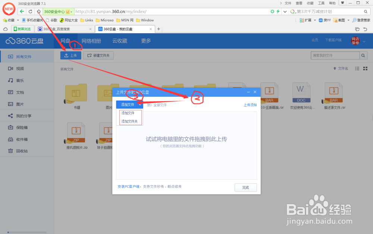This screenshot has height=234, width=373.
Task: Click the browser search magnifier icon
Action: coord(366,12)
